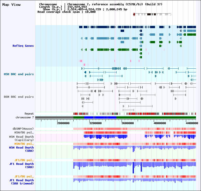Click JF1/B6 pol. label above SRA trimmed track
The width and height of the screenshot is (201, 191).
pos(24,176)
